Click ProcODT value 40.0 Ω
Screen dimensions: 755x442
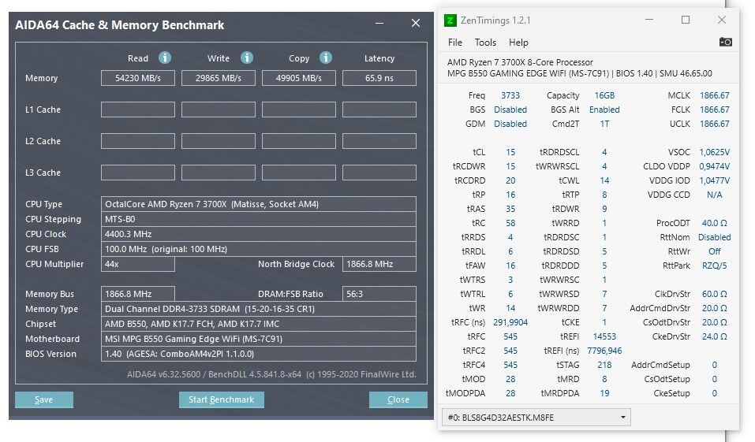tap(715, 223)
